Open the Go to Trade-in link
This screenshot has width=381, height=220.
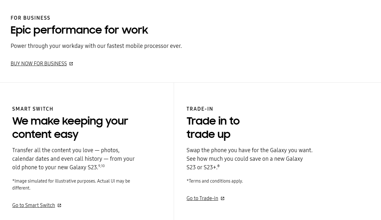(x=202, y=198)
